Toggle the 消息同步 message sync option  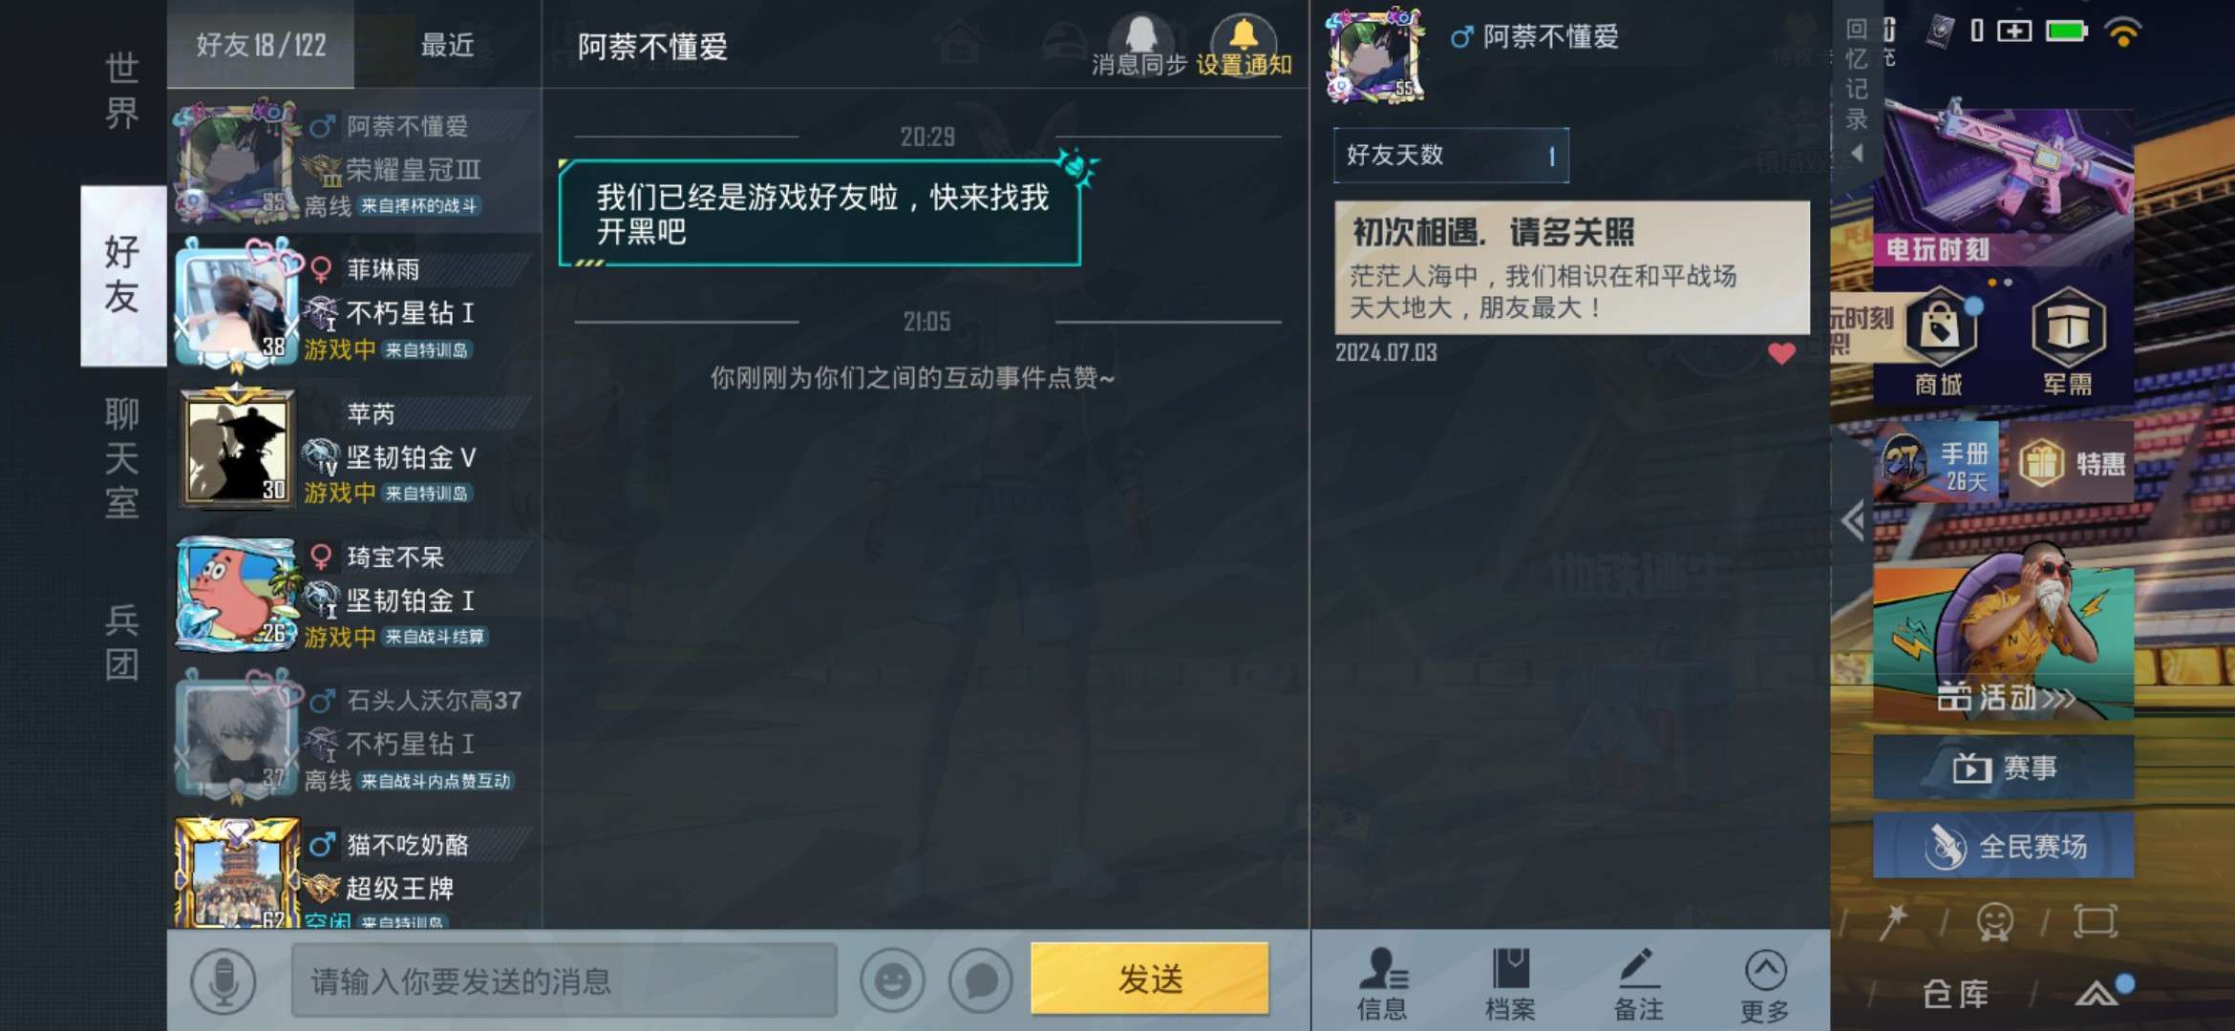(x=1139, y=47)
